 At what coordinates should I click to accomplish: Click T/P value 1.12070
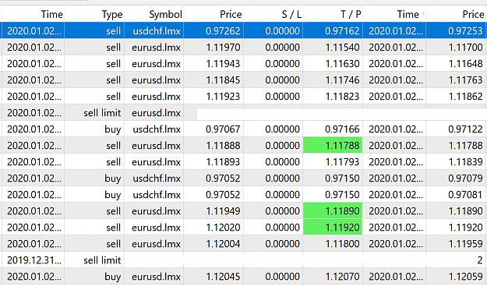(x=342, y=277)
